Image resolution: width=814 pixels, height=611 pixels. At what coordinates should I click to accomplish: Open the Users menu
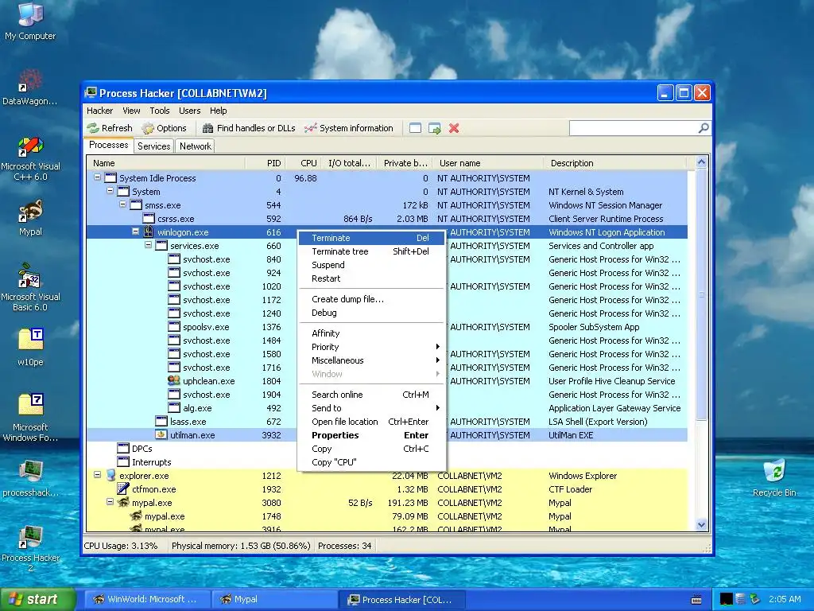click(189, 111)
